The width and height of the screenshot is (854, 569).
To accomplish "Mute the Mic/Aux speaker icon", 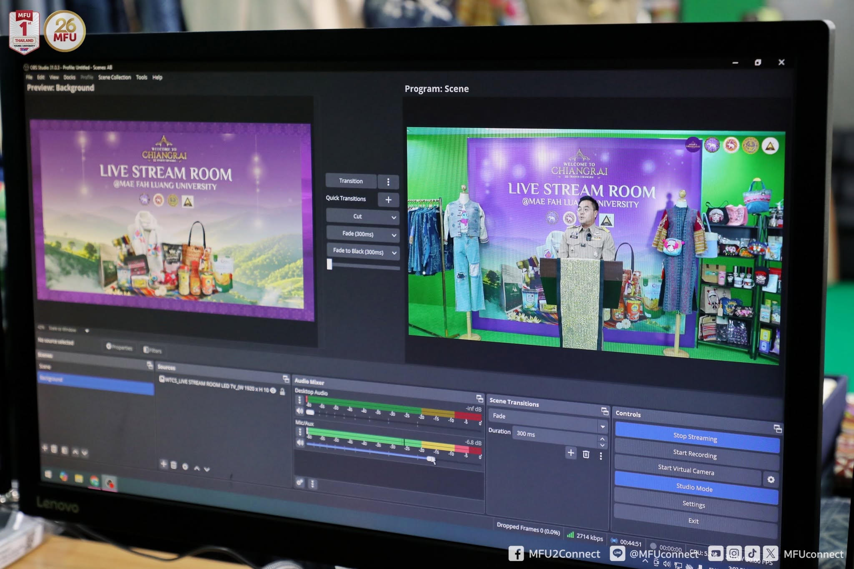I will (300, 443).
